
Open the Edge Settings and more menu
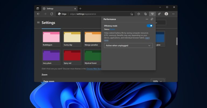pos(173,14)
